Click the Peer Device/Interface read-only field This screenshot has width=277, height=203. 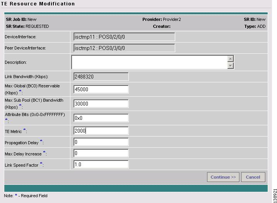pos(124,48)
